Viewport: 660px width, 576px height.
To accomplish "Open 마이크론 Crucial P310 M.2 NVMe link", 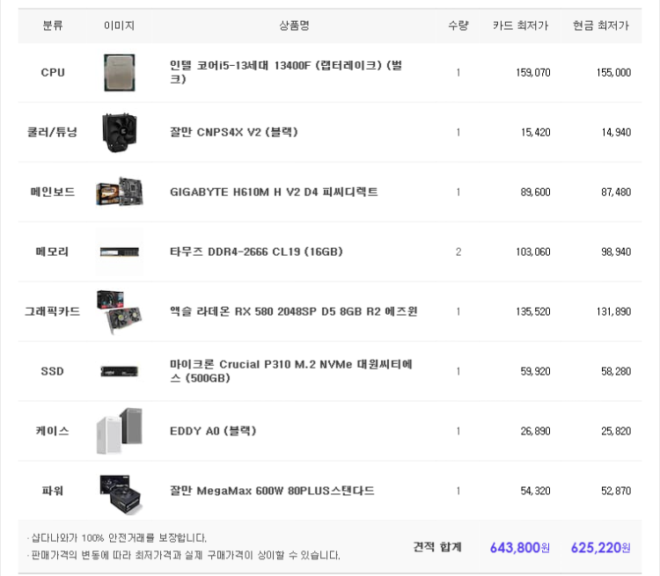I will pos(291,371).
